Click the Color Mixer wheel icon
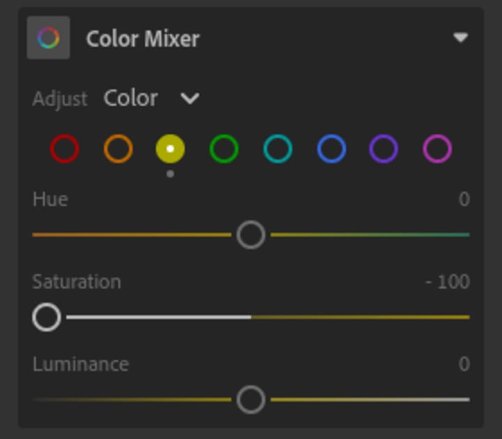The width and height of the screenshot is (502, 439). coord(48,38)
